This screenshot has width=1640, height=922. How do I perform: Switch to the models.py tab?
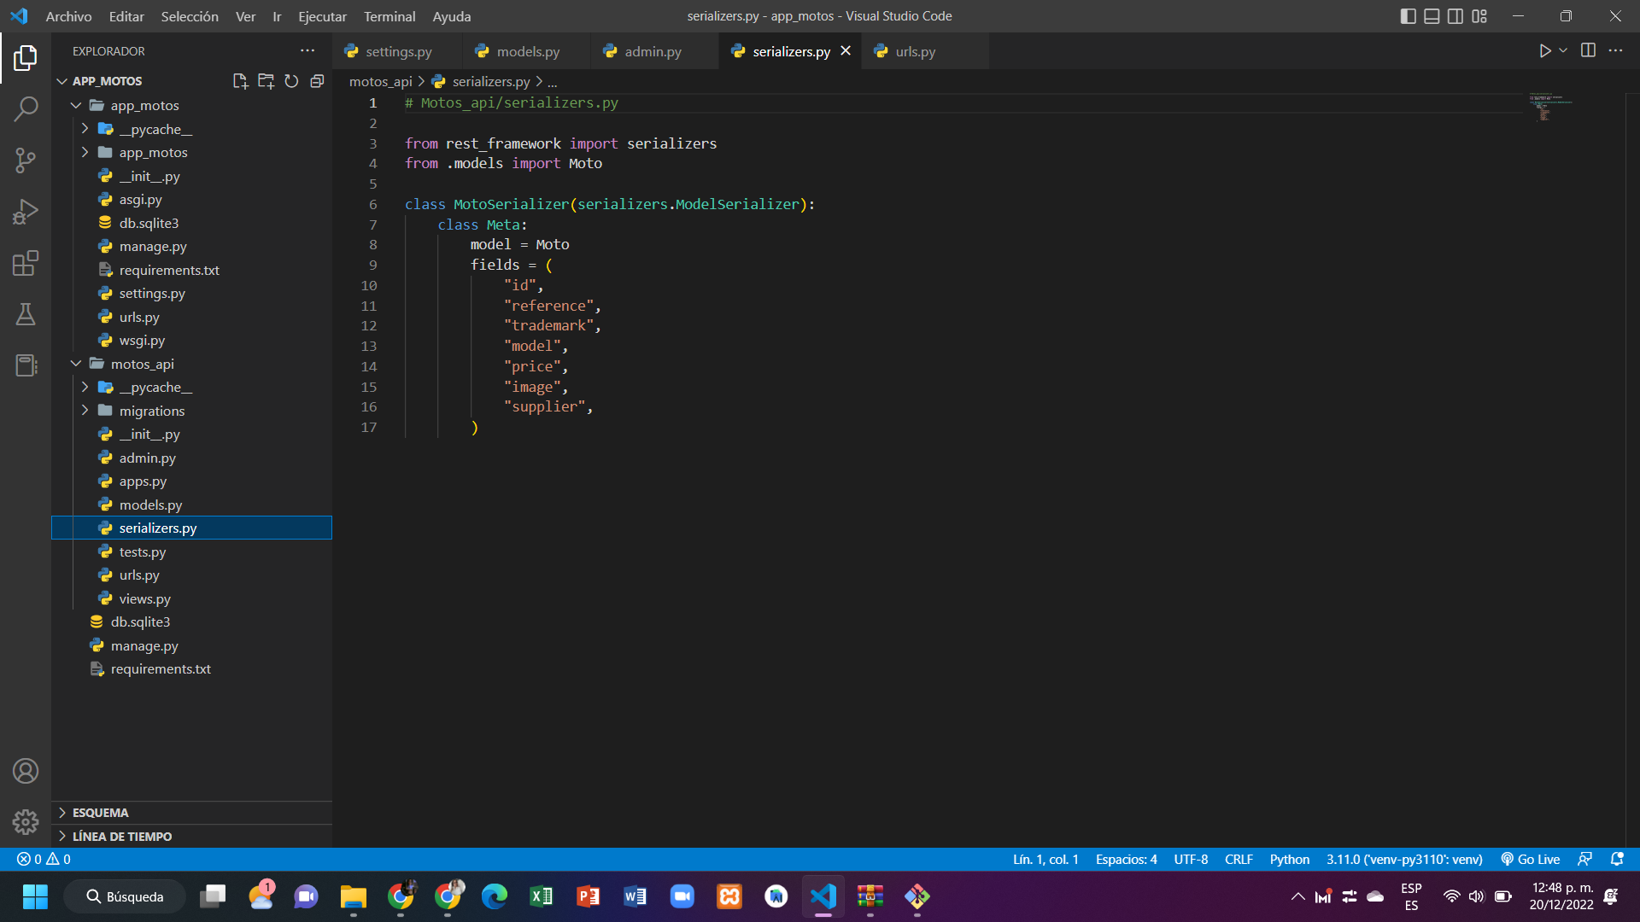click(527, 51)
